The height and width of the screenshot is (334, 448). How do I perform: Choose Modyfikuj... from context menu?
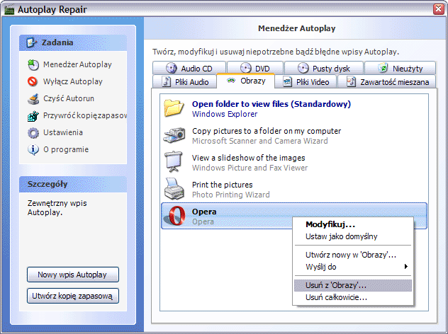[353, 224]
